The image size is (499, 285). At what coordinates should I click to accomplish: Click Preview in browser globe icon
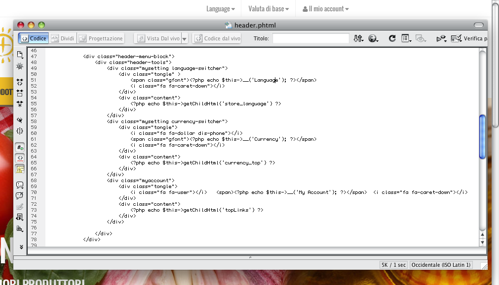(x=373, y=38)
